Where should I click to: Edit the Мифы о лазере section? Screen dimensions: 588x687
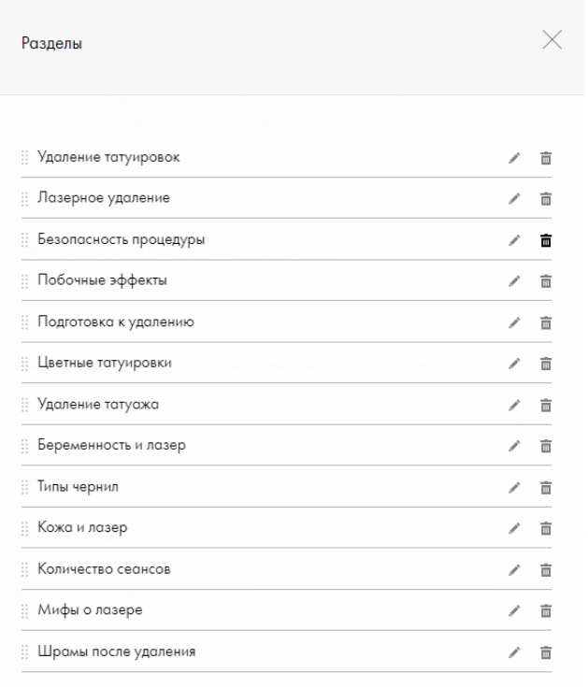[514, 610]
